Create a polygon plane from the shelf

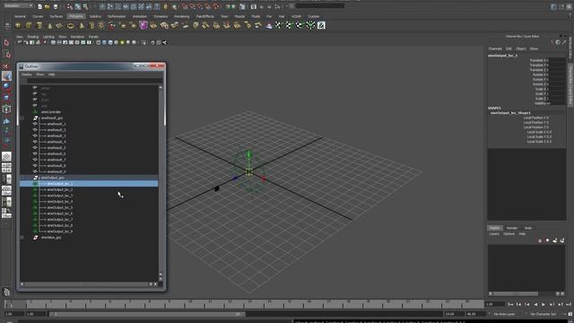coord(60,25)
